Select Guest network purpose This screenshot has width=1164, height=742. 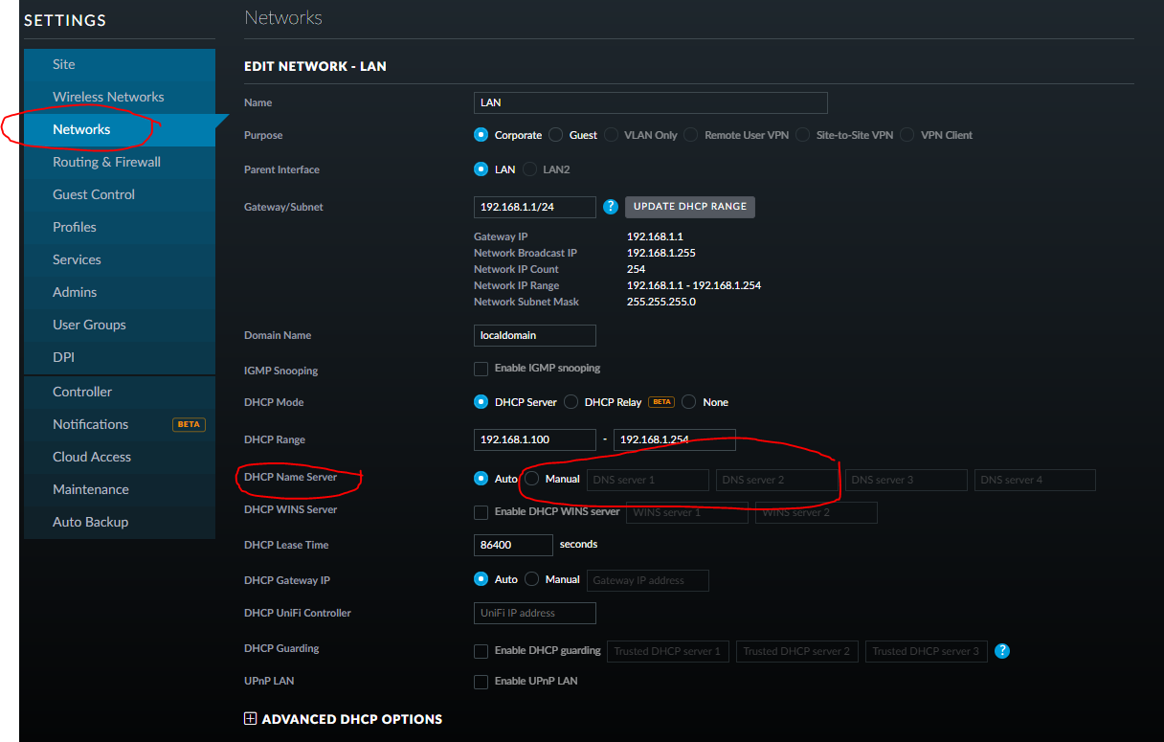556,135
